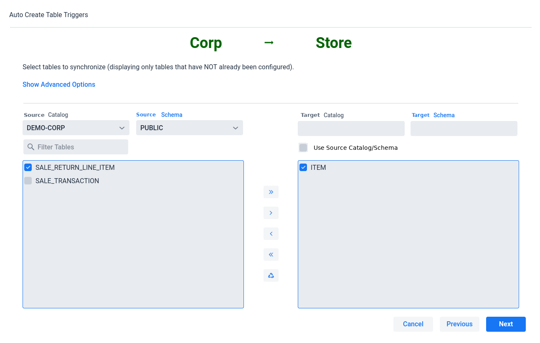Click the move selected right arrow icon

click(x=271, y=213)
